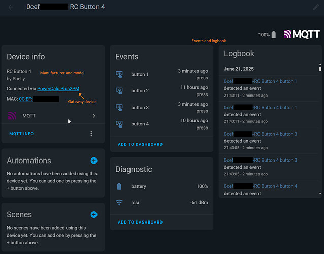Click the button 4 event icon
This screenshot has height=254, width=324.
click(119, 124)
